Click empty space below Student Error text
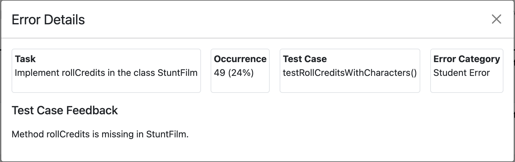 [x=466, y=85]
